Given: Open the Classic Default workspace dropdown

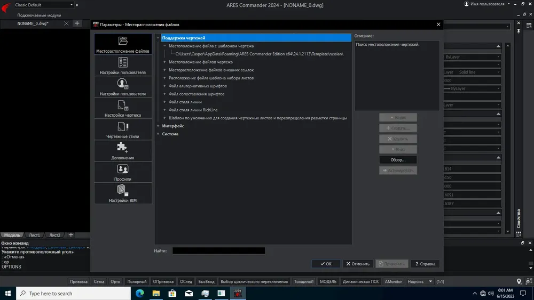Looking at the screenshot, I should (44, 5).
